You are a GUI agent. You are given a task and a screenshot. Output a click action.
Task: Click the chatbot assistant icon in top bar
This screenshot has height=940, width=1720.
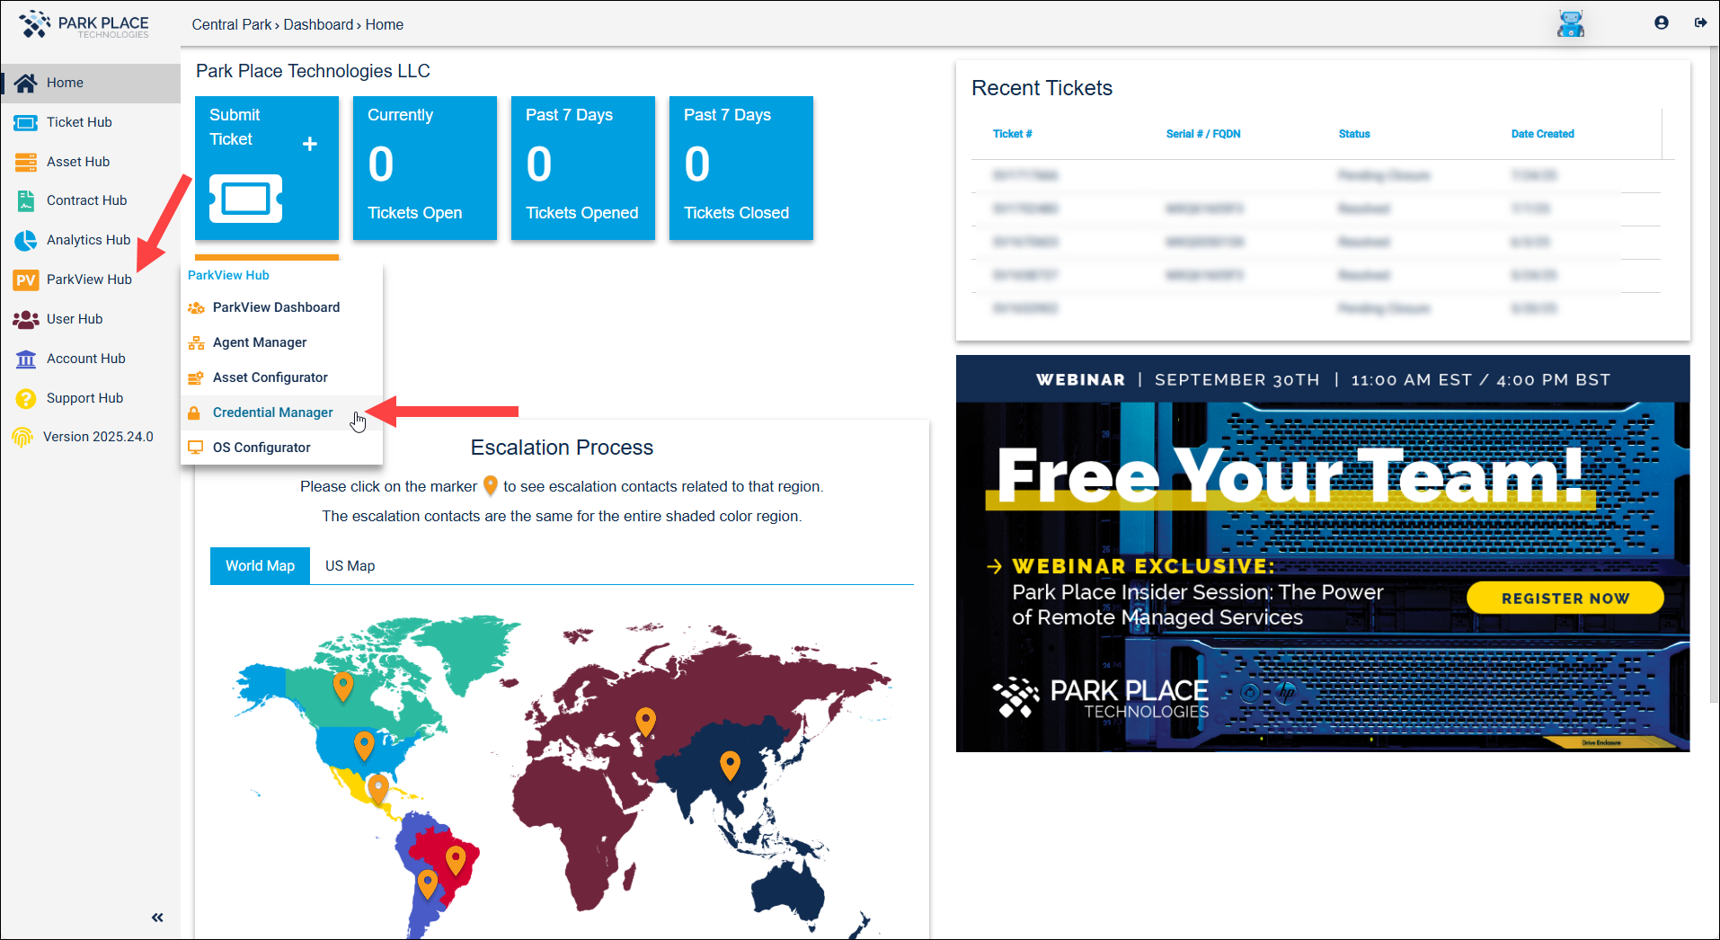[x=1570, y=23]
